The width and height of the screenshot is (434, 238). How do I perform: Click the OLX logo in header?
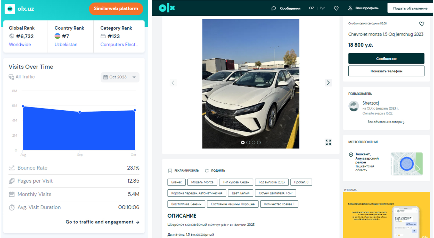[167, 8]
